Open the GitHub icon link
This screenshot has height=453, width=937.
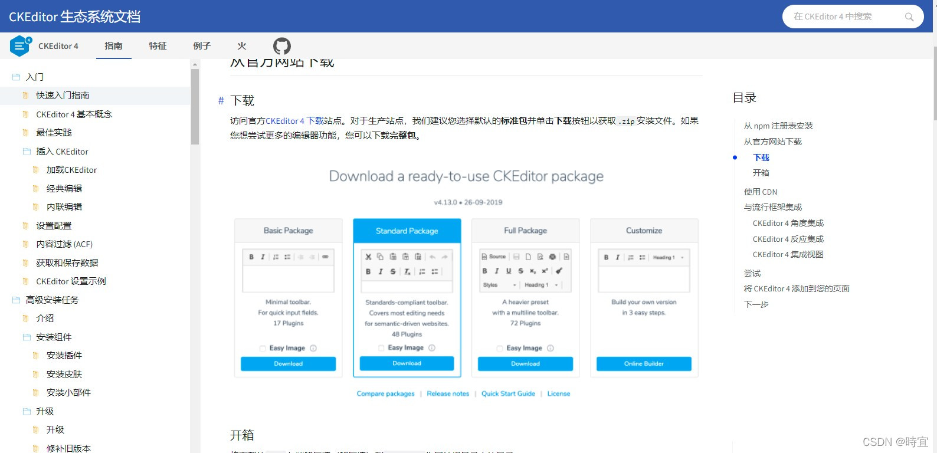(x=282, y=46)
